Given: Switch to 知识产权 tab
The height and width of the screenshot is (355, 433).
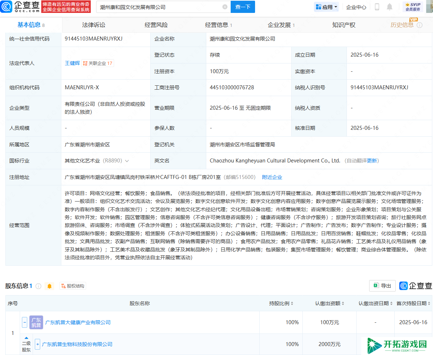Looking at the screenshot, I should (344, 25).
